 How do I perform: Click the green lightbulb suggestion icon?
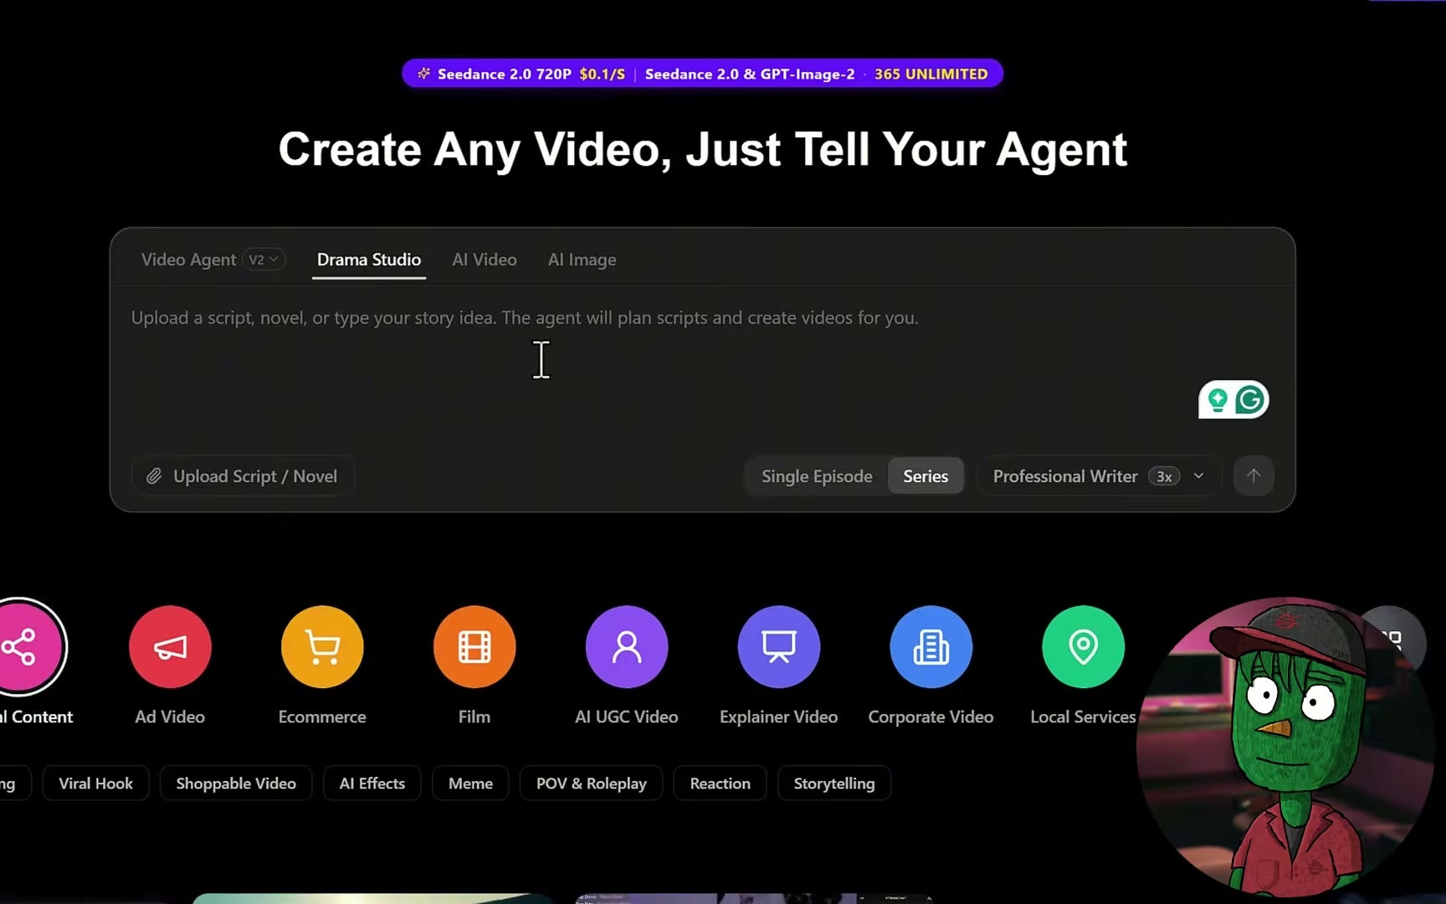[x=1218, y=400]
